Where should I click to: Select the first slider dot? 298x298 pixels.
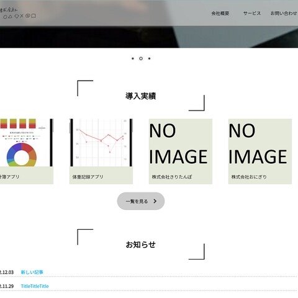tap(133, 58)
